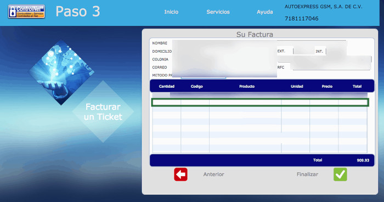
Task: Click the RFC input field
Action: point(331,66)
